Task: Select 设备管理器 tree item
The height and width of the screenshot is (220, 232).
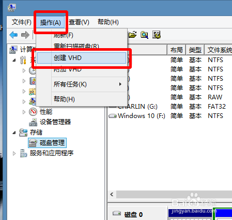Action: (55, 122)
